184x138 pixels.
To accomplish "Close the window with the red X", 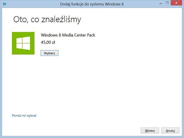I will 176,3.
